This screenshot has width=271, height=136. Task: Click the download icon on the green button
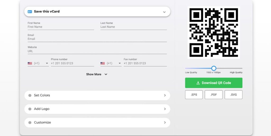[x=198, y=83]
